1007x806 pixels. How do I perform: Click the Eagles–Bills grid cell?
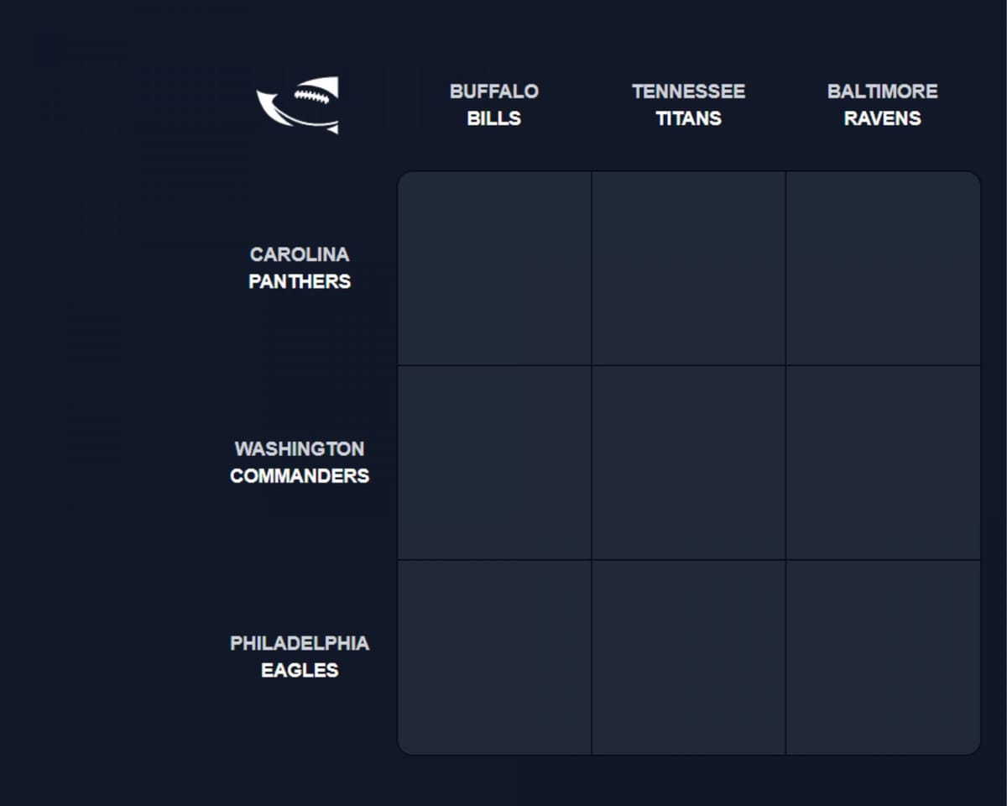point(494,657)
